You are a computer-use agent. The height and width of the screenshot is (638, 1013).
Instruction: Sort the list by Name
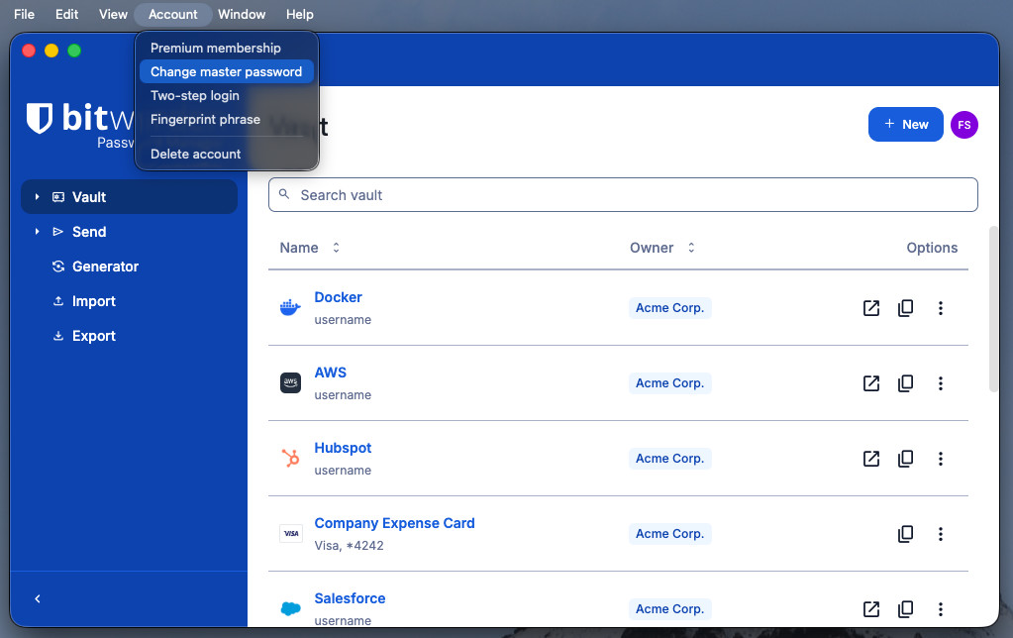pyautogui.click(x=310, y=248)
